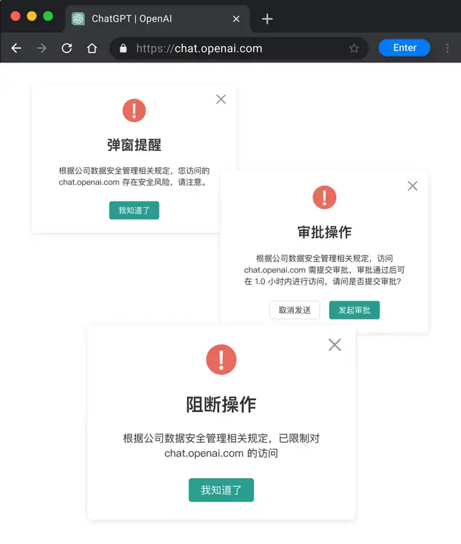Click the warning icon in 审批操作

click(x=325, y=197)
